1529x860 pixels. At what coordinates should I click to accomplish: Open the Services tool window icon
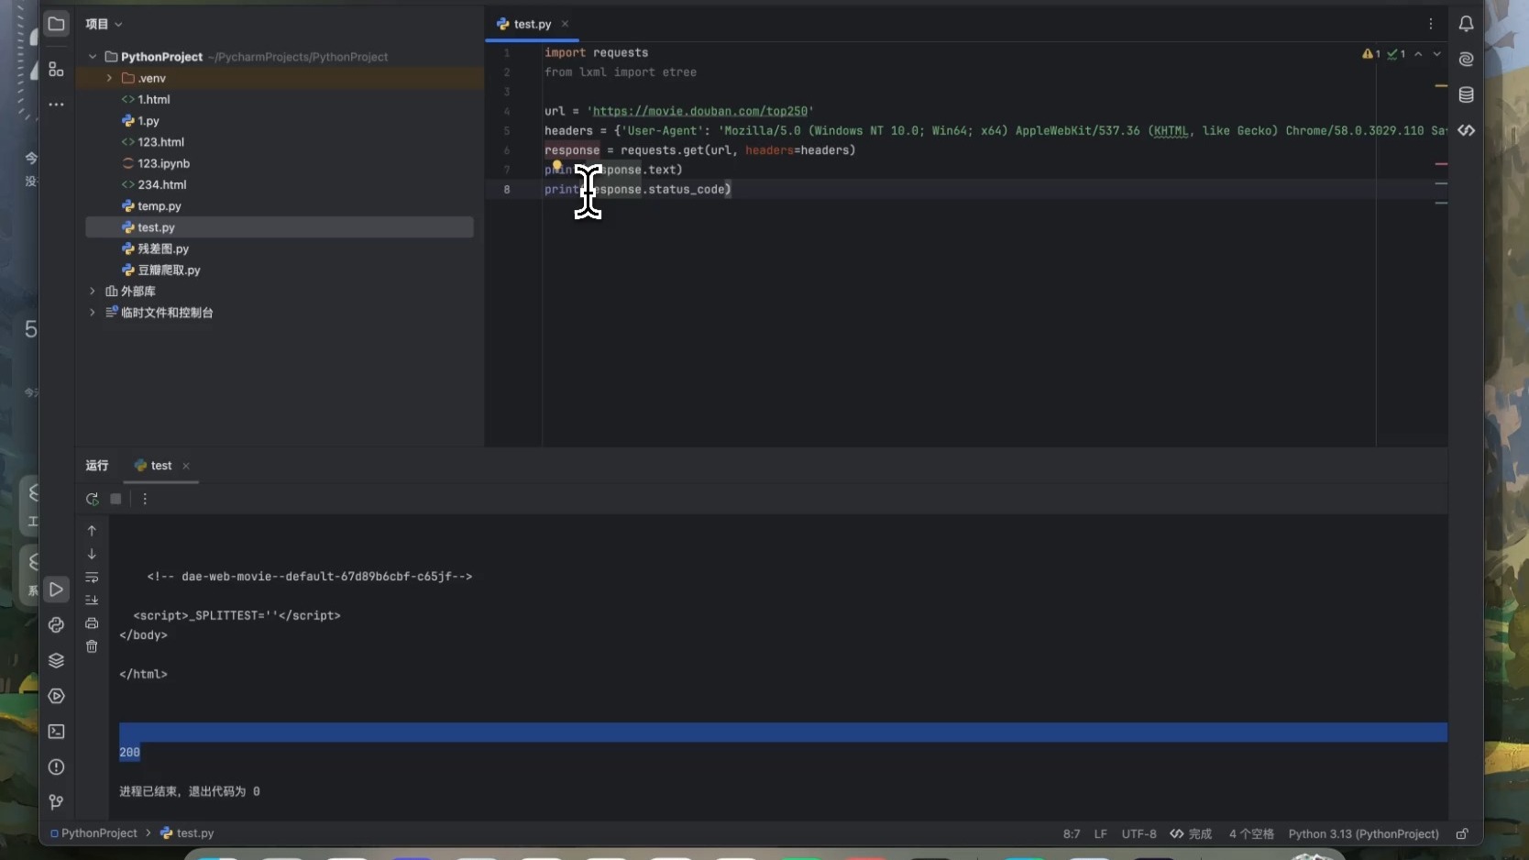pos(56,696)
